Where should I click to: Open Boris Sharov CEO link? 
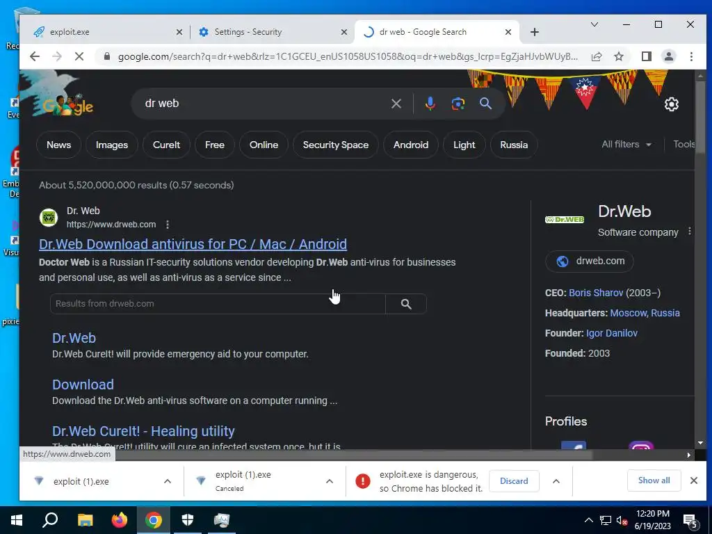pos(596,293)
